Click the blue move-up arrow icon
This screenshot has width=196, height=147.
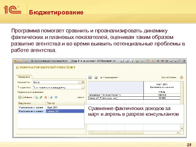[x=51, y=97]
